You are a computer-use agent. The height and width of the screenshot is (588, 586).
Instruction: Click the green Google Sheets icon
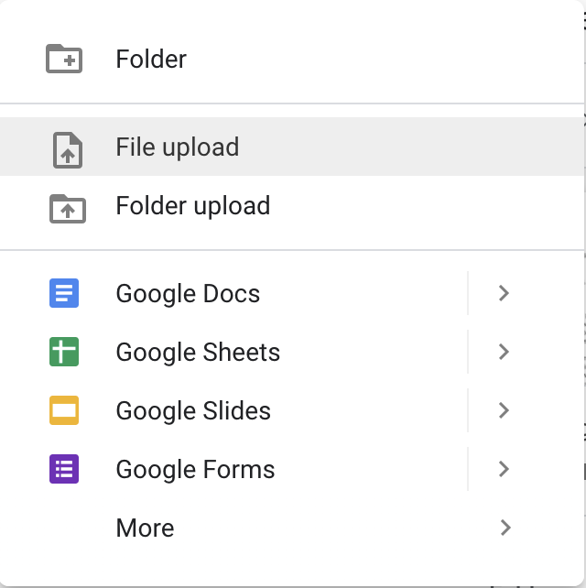[64, 352]
